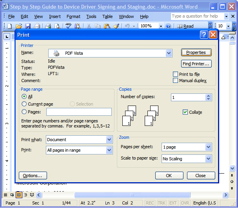
Task: Select the Current page radio button
Action: 24,104
